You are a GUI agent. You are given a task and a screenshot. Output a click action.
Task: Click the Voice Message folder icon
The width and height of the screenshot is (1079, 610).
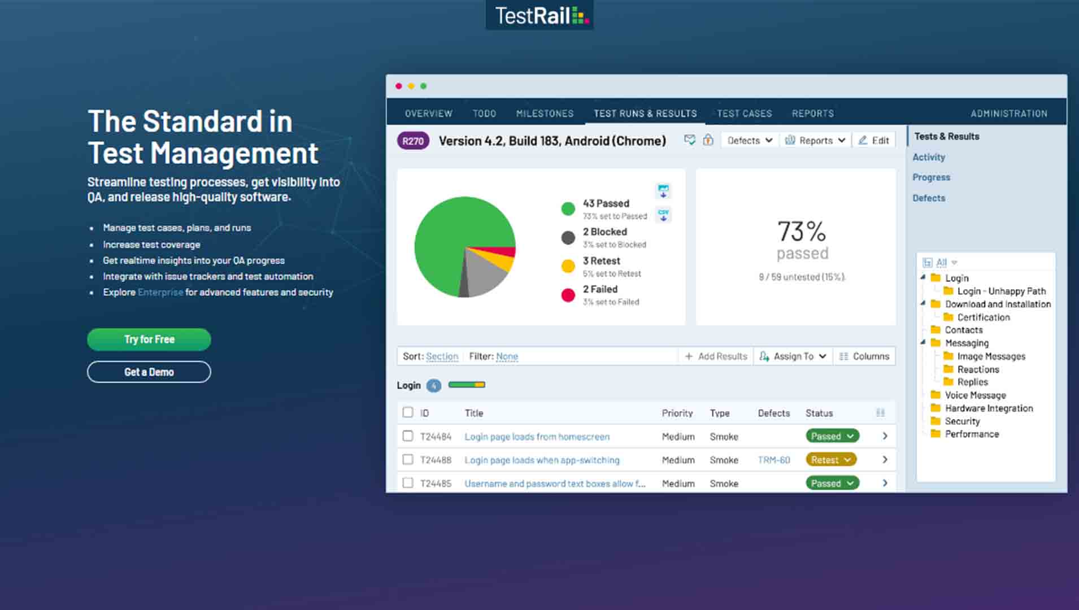[936, 395]
